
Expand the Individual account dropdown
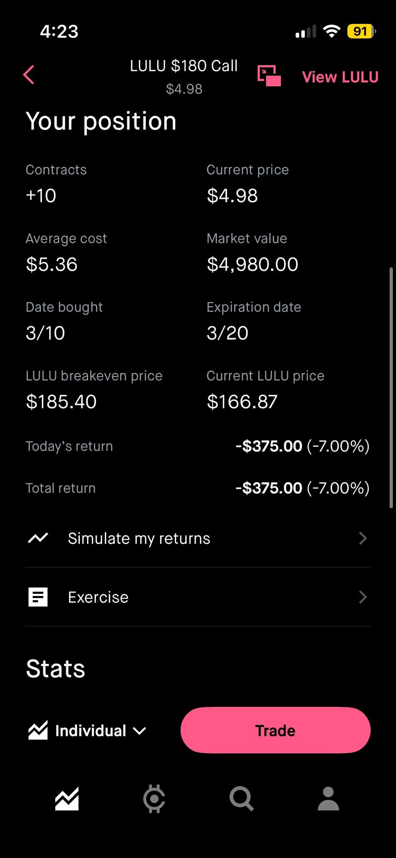pyautogui.click(x=139, y=731)
